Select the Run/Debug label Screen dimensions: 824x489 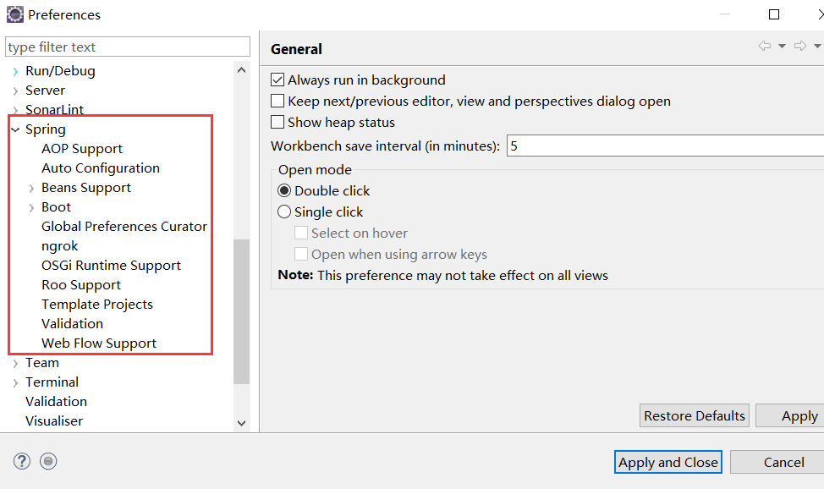coord(60,71)
